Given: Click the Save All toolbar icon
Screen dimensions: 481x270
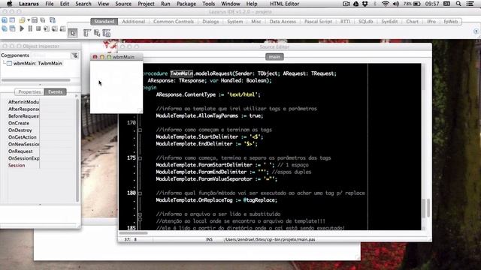Looking at the screenshot, I should coord(43,20).
